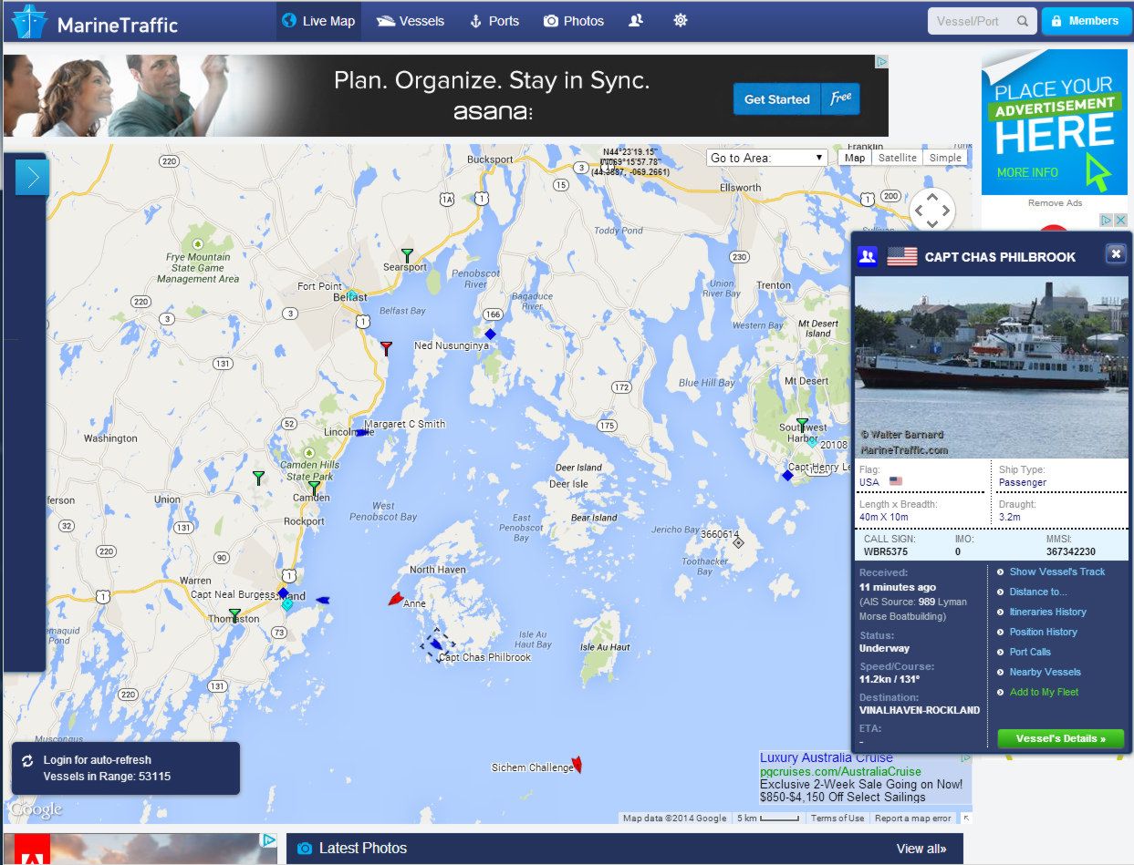Click the Vessel's Details green button
Screen dimensions: 1134x865
[1060, 738]
